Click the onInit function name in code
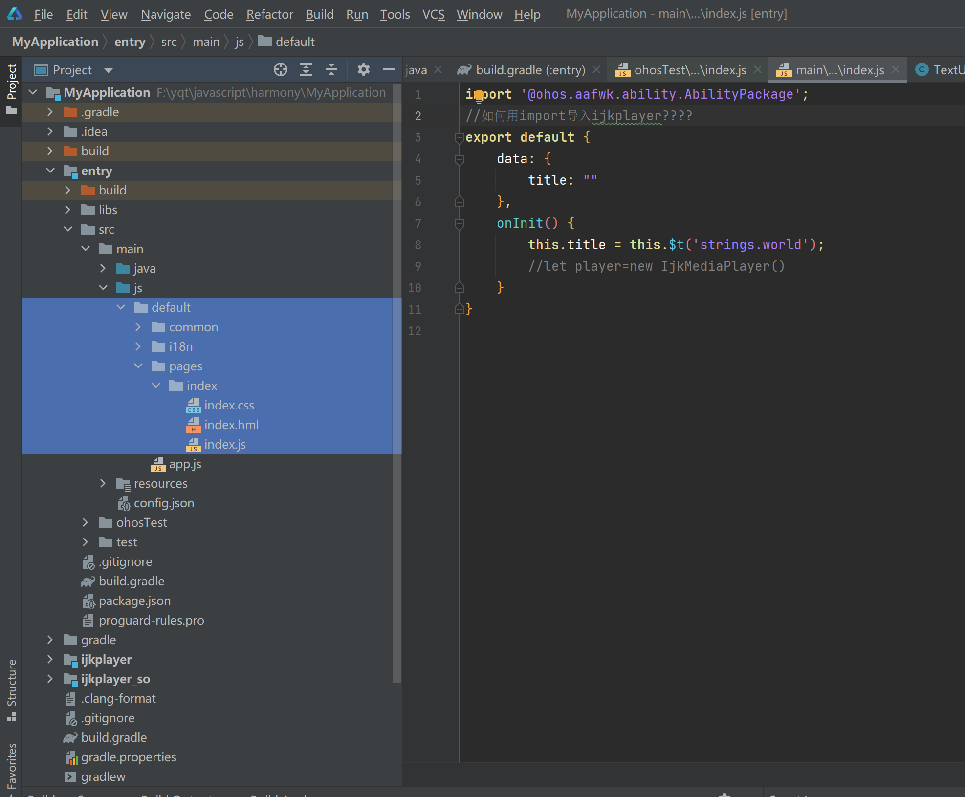965x797 pixels. (x=520, y=223)
